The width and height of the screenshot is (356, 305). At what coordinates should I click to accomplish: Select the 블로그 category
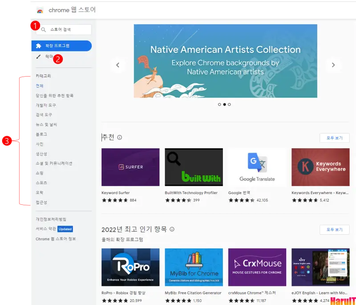tap(41, 134)
